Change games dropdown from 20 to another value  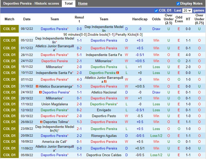(188, 10)
